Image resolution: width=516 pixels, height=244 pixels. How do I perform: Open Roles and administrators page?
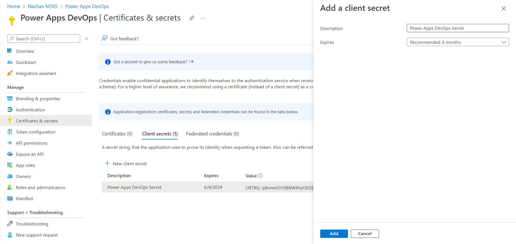[x=40, y=187]
